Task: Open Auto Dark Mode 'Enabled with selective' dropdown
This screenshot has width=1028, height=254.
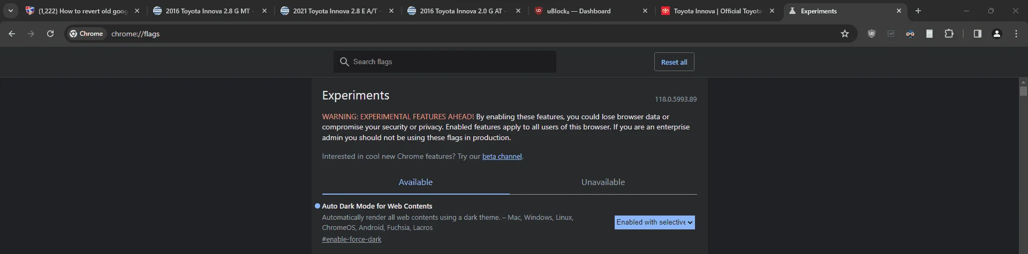Action: coord(654,222)
